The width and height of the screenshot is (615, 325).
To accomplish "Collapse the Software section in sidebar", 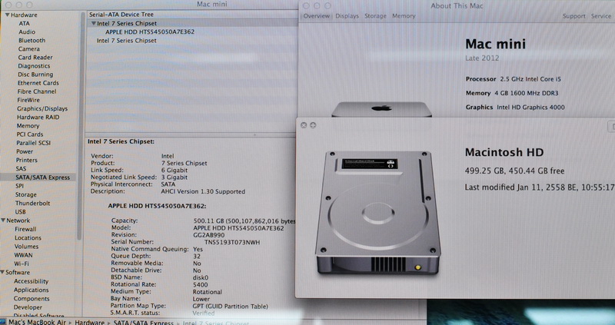I will (2, 272).
